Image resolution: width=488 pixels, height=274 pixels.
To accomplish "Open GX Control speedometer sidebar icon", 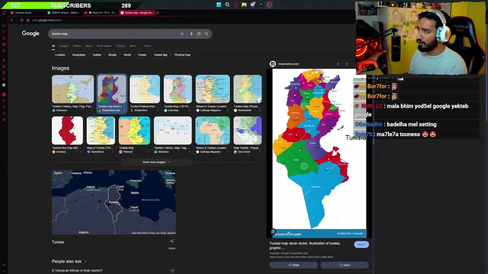I will click(x=4, y=32).
